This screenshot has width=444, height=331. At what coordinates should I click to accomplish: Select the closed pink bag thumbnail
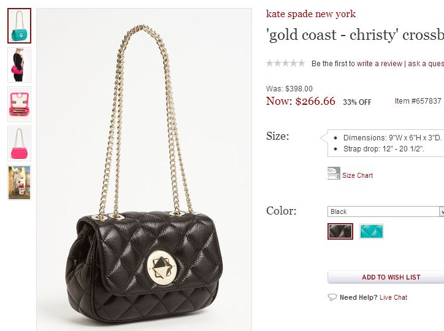coord(20,143)
